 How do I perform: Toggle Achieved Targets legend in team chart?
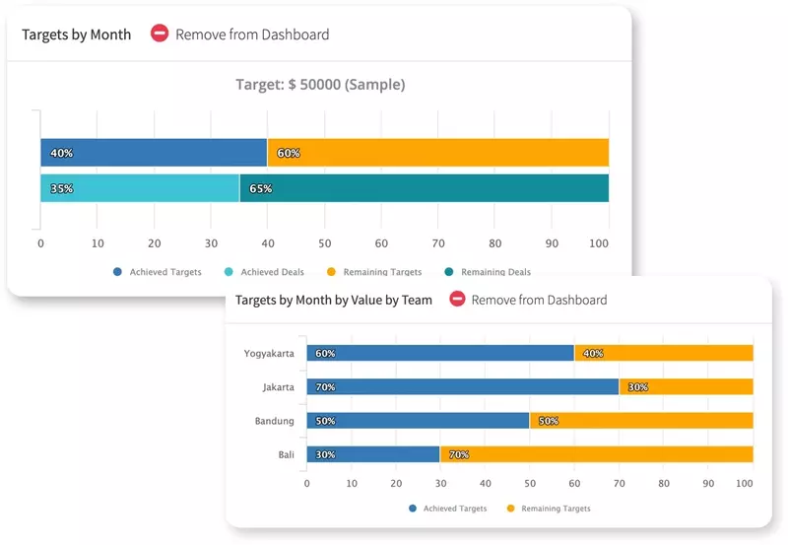tap(448, 509)
